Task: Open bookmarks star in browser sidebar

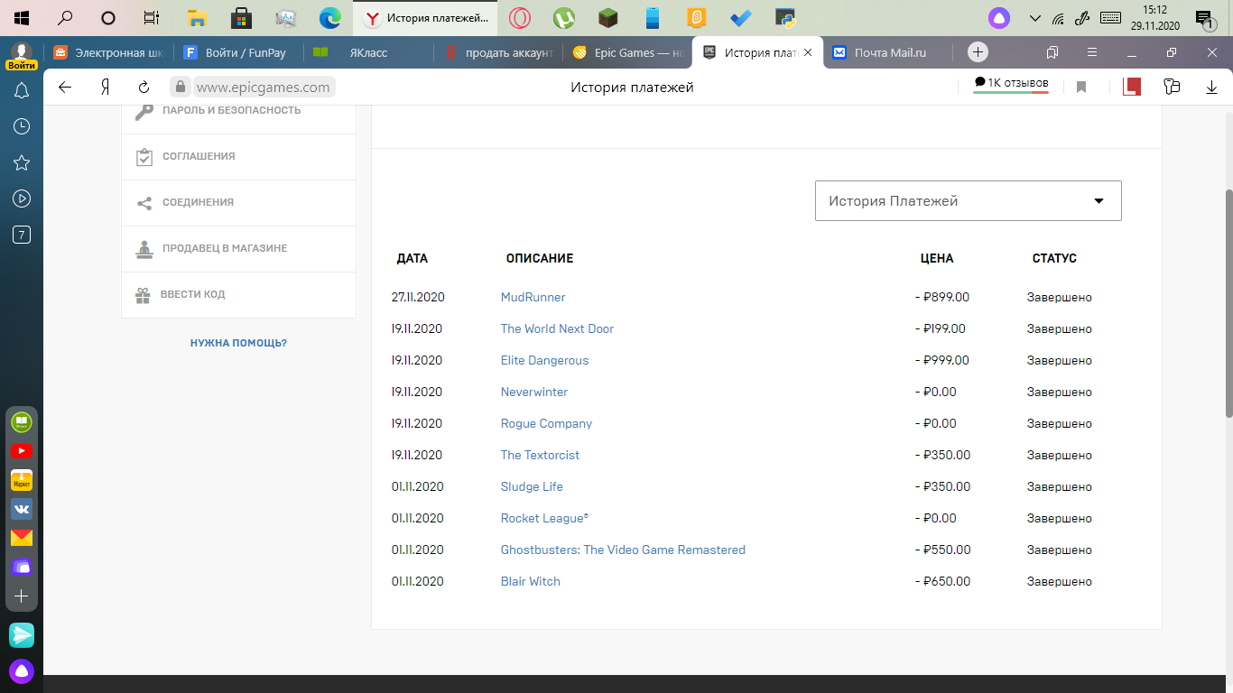Action: (x=22, y=162)
